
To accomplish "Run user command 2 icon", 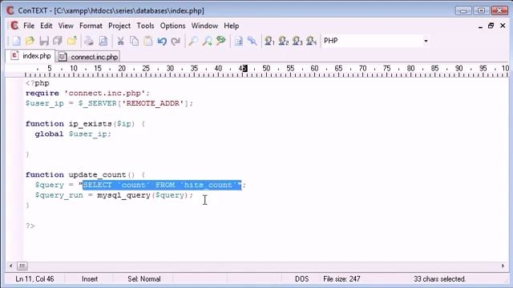I will pos(283,41).
